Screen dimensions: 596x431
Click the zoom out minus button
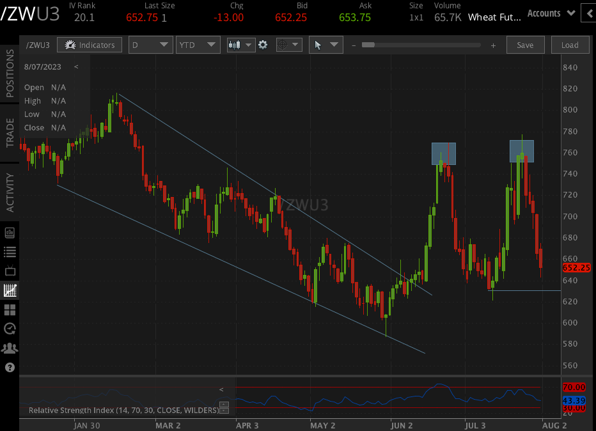pyautogui.click(x=354, y=45)
